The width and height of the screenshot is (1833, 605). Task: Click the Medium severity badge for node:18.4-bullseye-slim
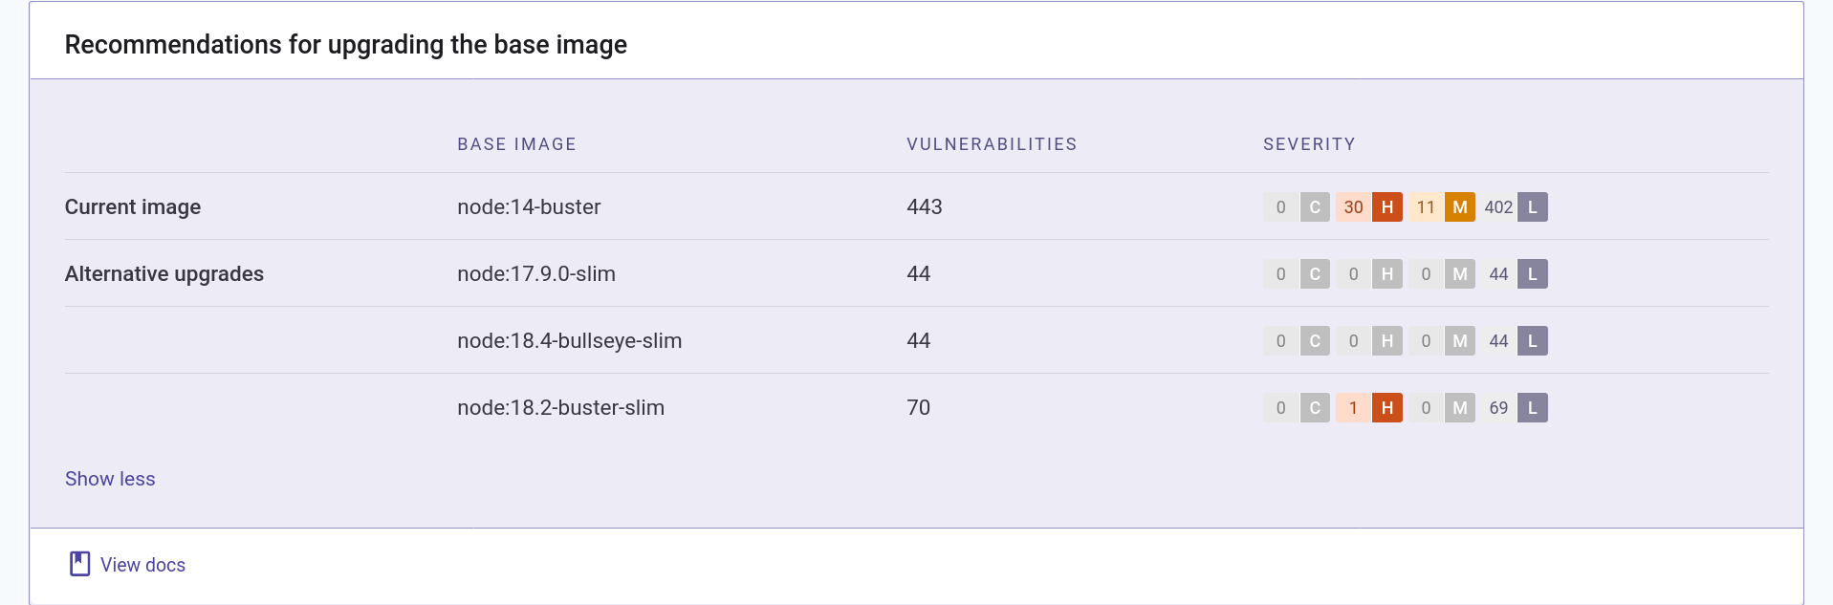1459,341
